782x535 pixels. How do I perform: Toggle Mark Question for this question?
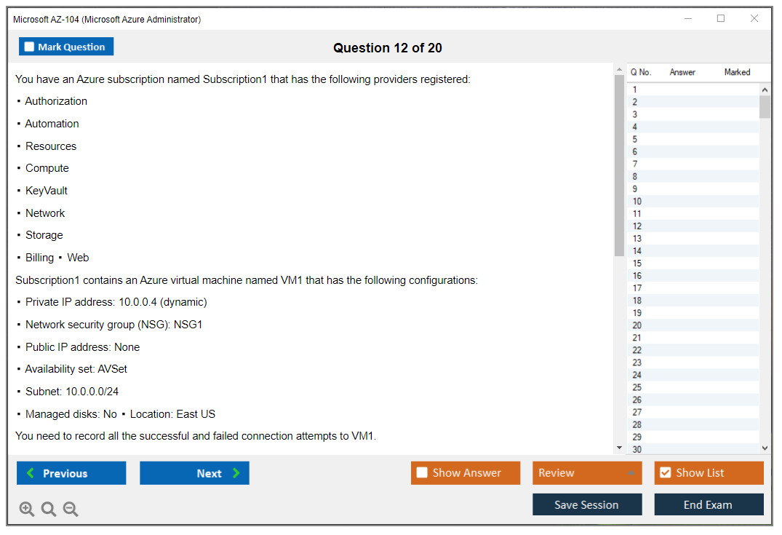66,46
